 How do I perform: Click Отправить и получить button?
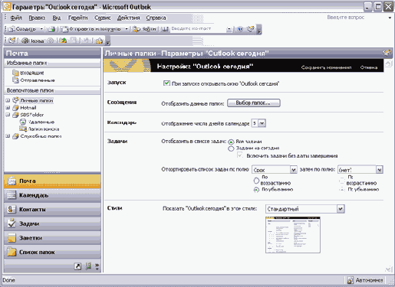[91, 29]
